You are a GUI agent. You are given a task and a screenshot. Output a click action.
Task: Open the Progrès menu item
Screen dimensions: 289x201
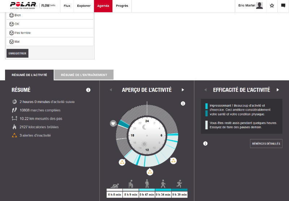click(122, 6)
